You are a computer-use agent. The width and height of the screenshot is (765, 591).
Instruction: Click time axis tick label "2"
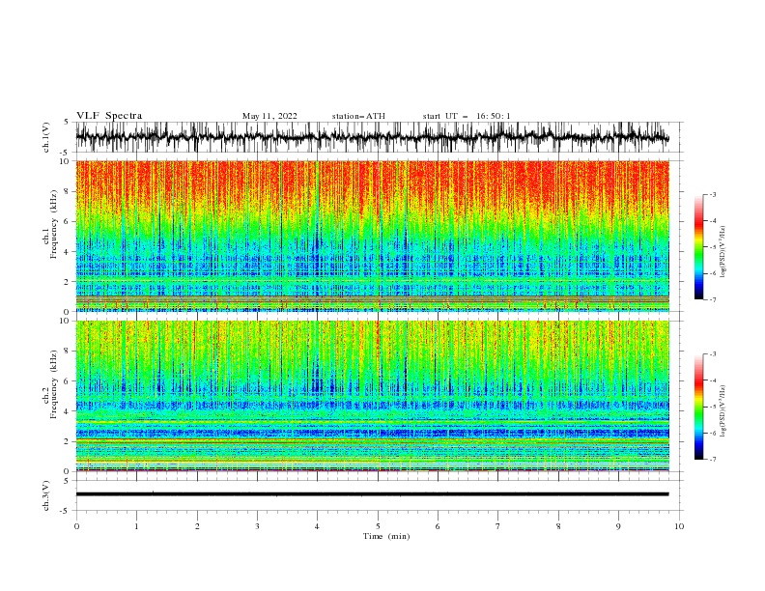click(x=197, y=526)
